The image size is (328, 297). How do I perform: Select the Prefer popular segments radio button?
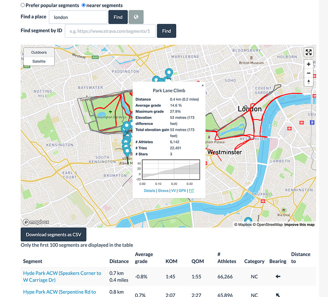tap(23, 5)
